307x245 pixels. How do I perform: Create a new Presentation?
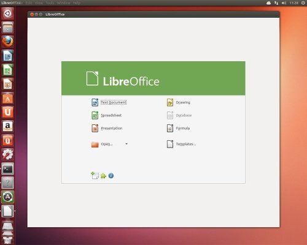[107, 128]
